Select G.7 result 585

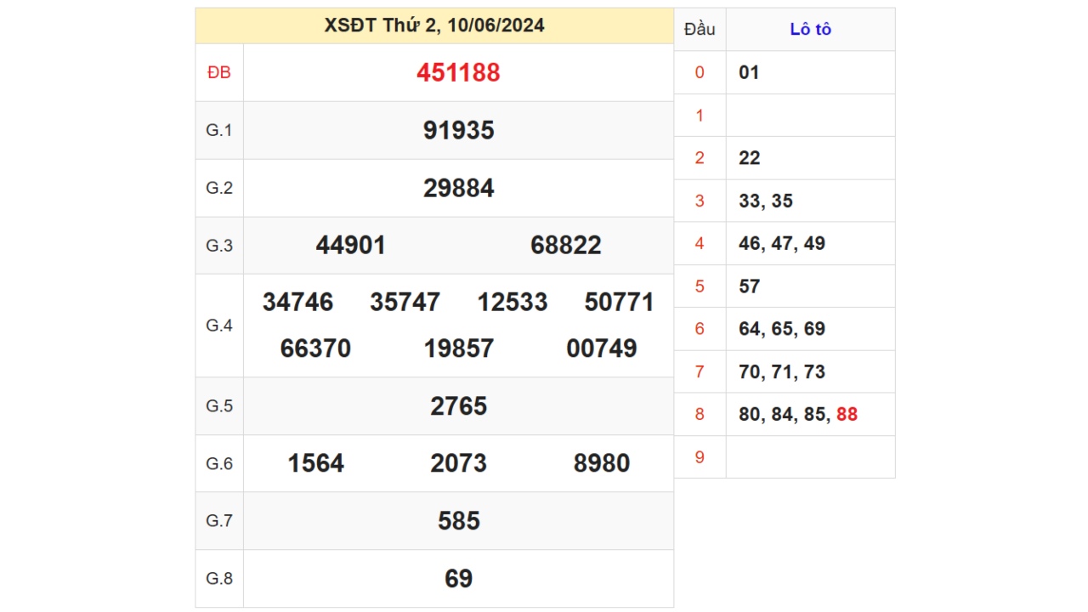coord(458,521)
